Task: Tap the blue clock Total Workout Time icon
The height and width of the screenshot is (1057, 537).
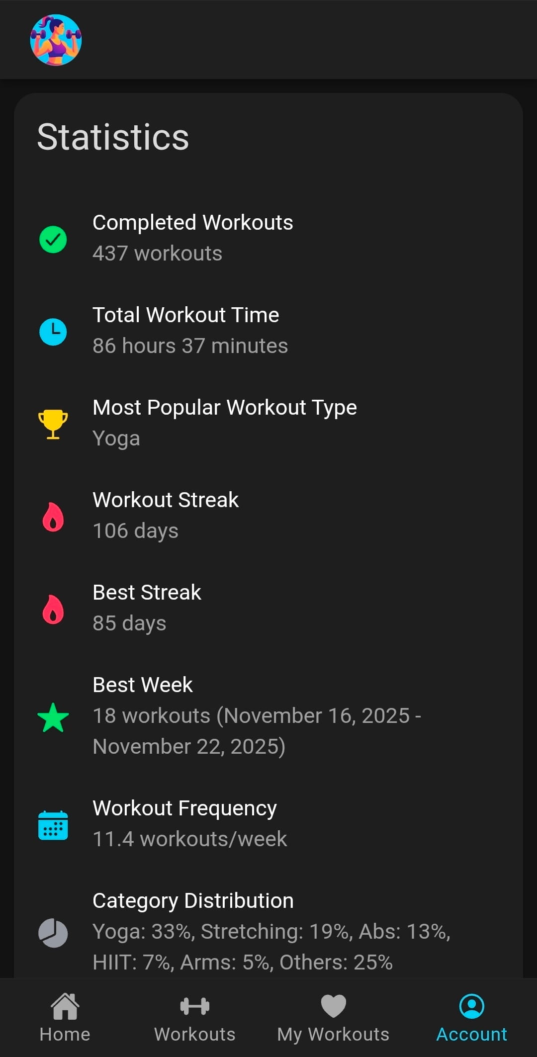Action: (53, 332)
